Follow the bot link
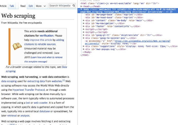The height and width of the screenshot is (125, 178). click(28, 103)
